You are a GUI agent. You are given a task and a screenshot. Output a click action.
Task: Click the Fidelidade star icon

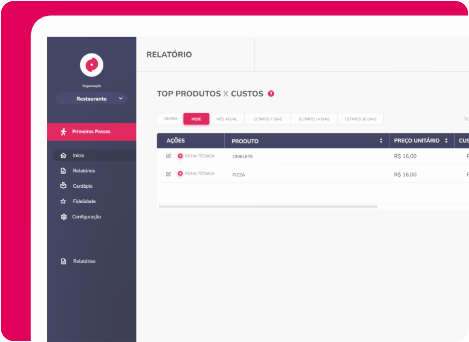click(64, 201)
